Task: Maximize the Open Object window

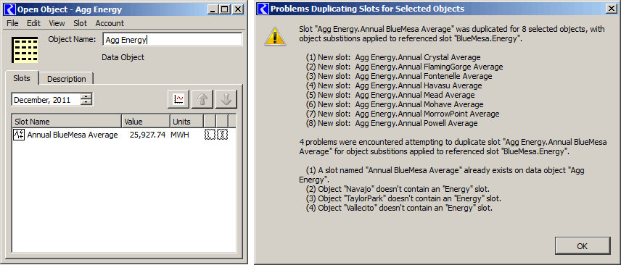Action: coord(225,9)
